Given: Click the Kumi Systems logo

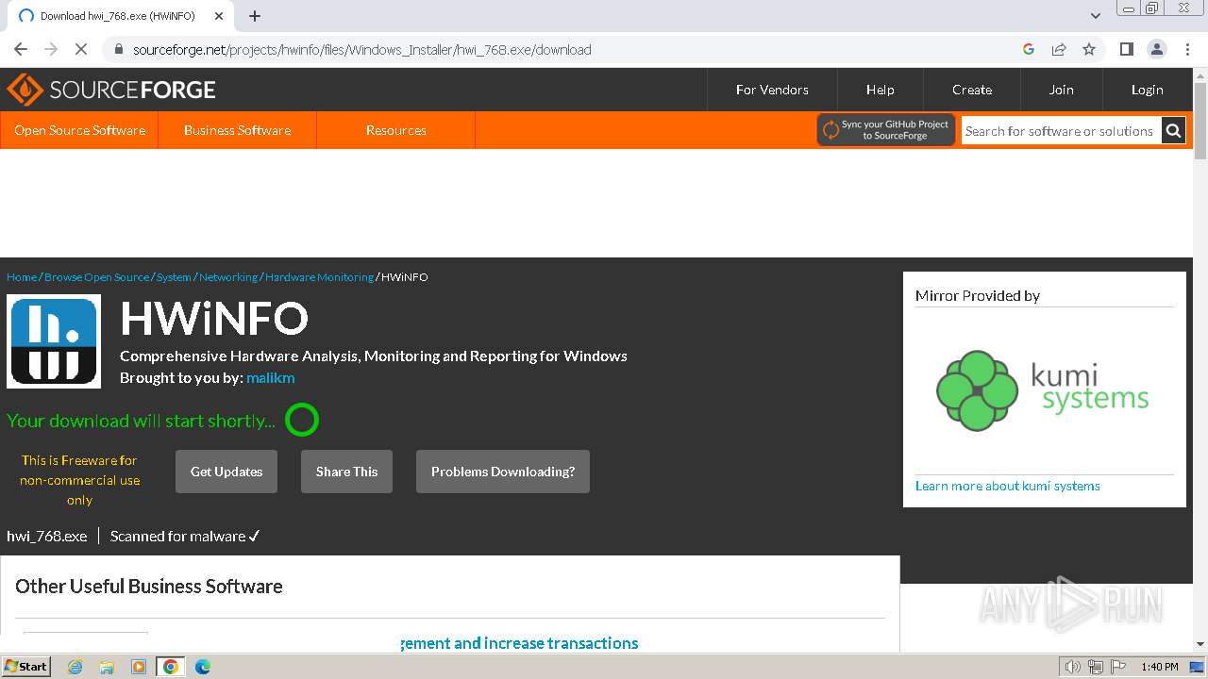Looking at the screenshot, I should [1043, 390].
